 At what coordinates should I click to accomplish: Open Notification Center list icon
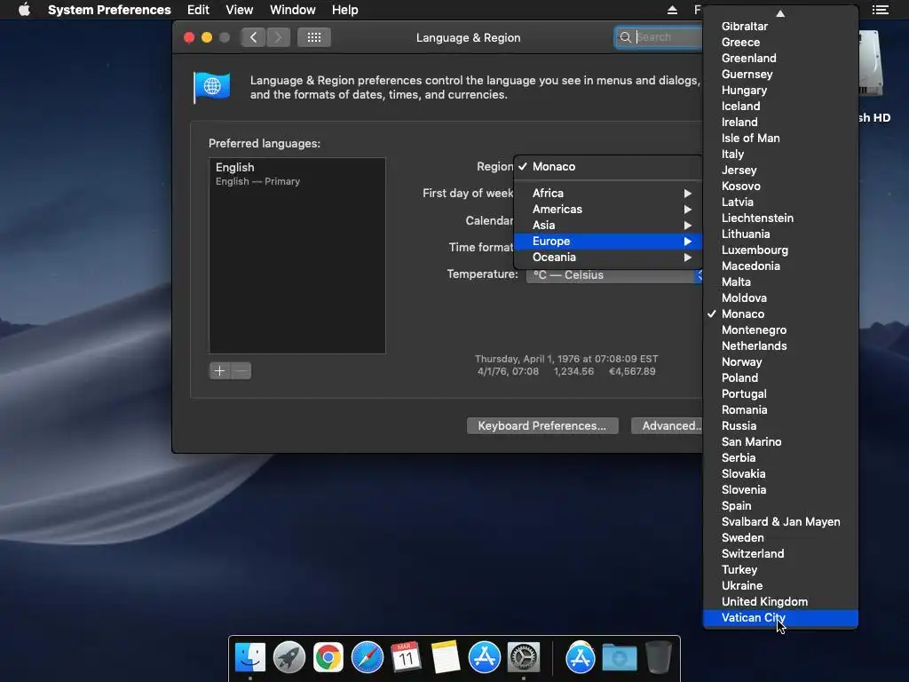[880, 10]
